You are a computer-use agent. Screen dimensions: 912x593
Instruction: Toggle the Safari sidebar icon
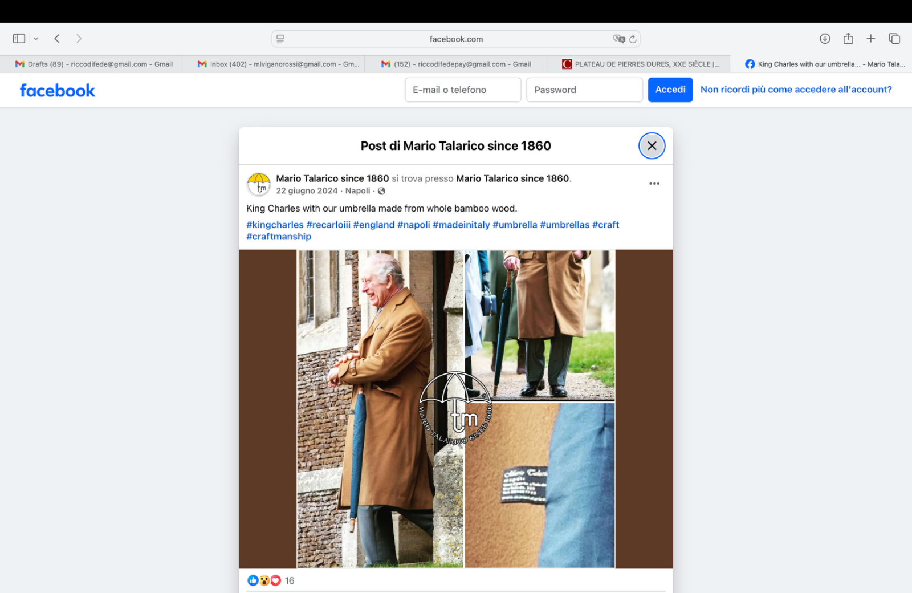(x=19, y=39)
